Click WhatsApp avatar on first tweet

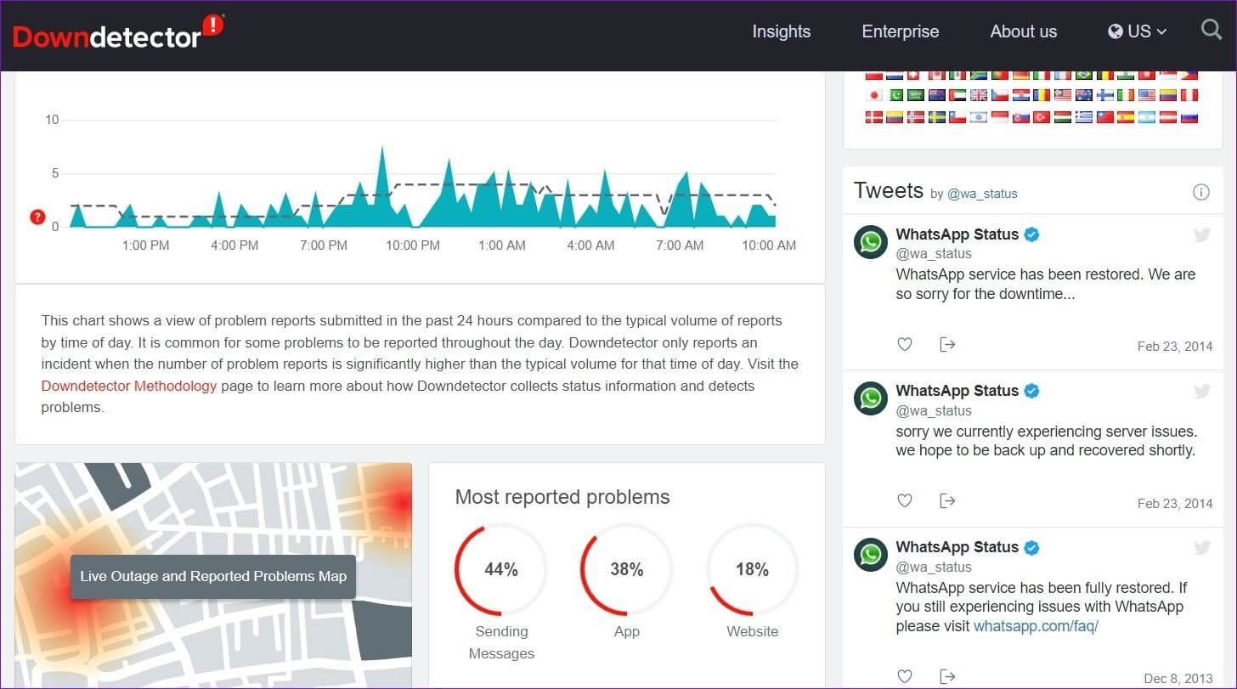point(871,242)
